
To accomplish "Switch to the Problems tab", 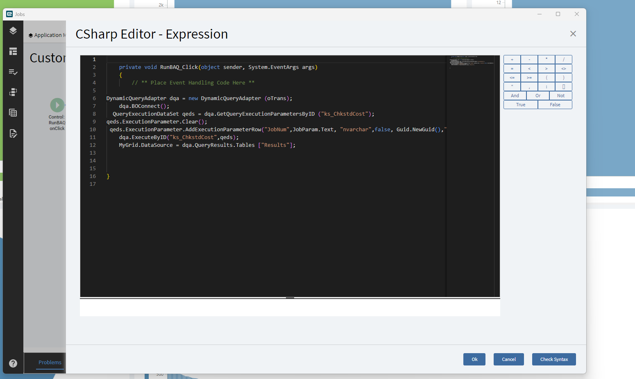I will (x=50, y=363).
